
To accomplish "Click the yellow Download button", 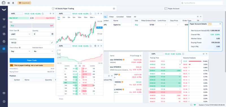I will point(24,3).
